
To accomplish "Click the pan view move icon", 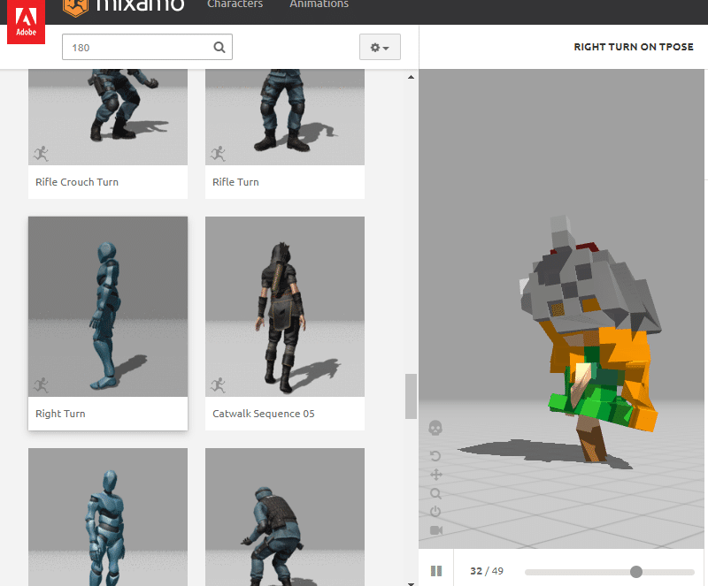I will point(436,475).
